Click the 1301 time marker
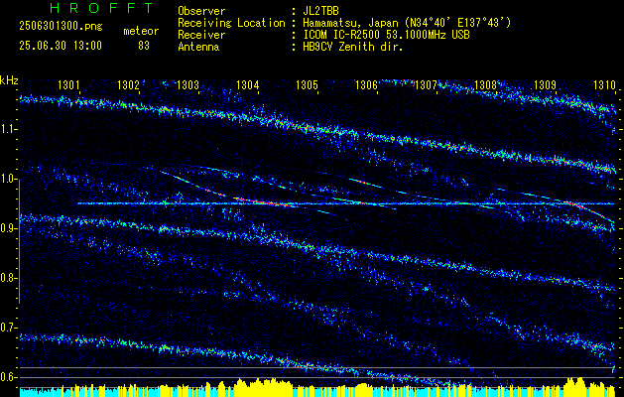Image resolution: width=624 pixels, height=397 pixels. point(68,84)
